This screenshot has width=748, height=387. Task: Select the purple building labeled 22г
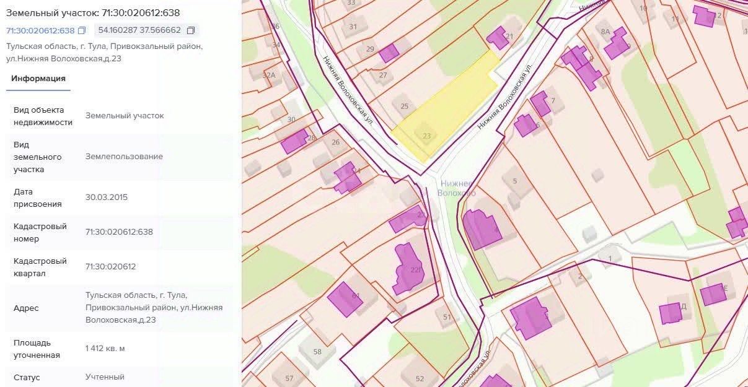(407, 269)
